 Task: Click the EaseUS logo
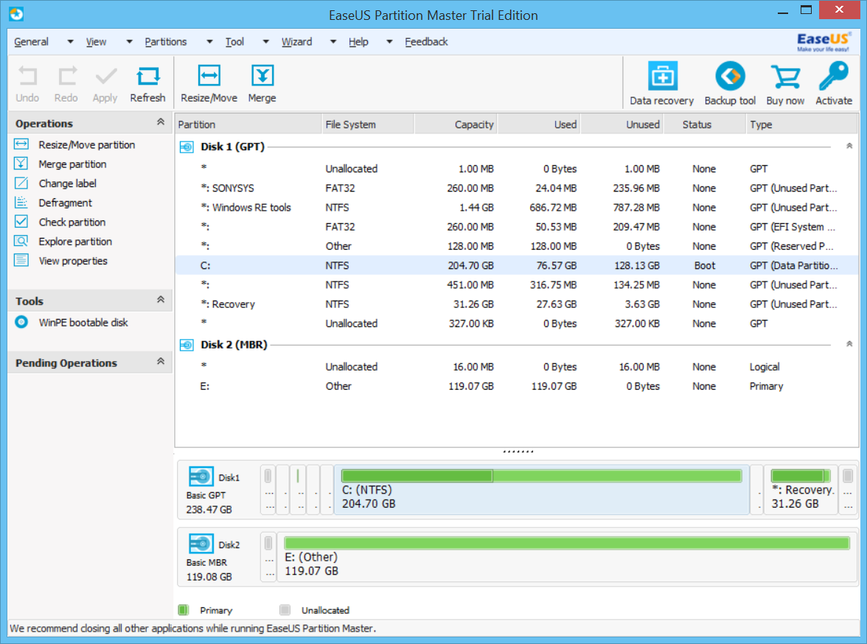point(824,41)
